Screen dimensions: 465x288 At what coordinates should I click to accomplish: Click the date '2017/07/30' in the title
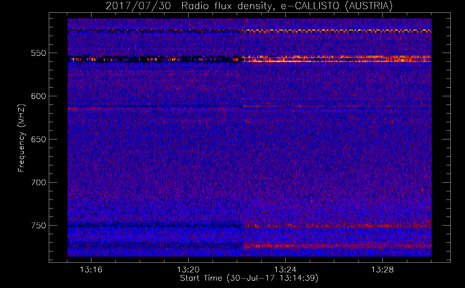138,6
